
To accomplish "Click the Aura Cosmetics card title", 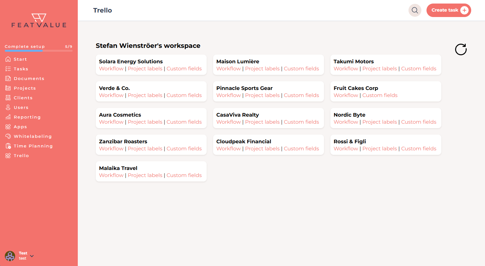I will coord(120,115).
